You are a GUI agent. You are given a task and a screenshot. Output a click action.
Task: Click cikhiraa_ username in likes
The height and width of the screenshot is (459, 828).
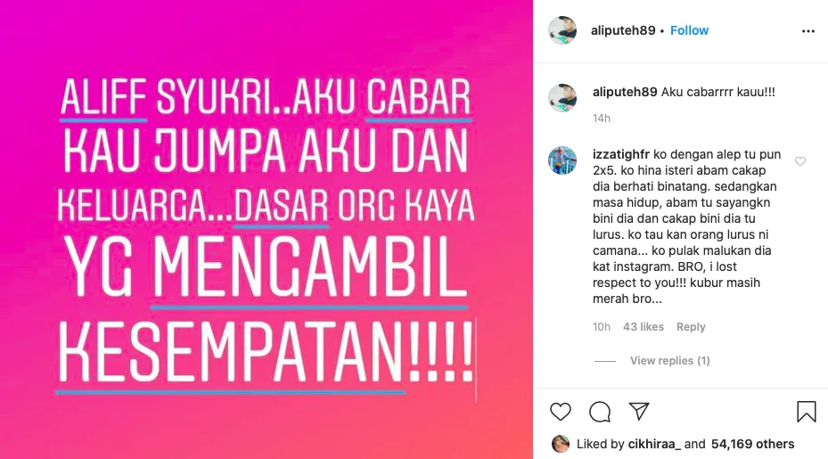coord(654,444)
